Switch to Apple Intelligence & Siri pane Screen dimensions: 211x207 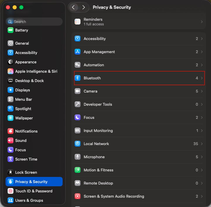click(36, 71)
